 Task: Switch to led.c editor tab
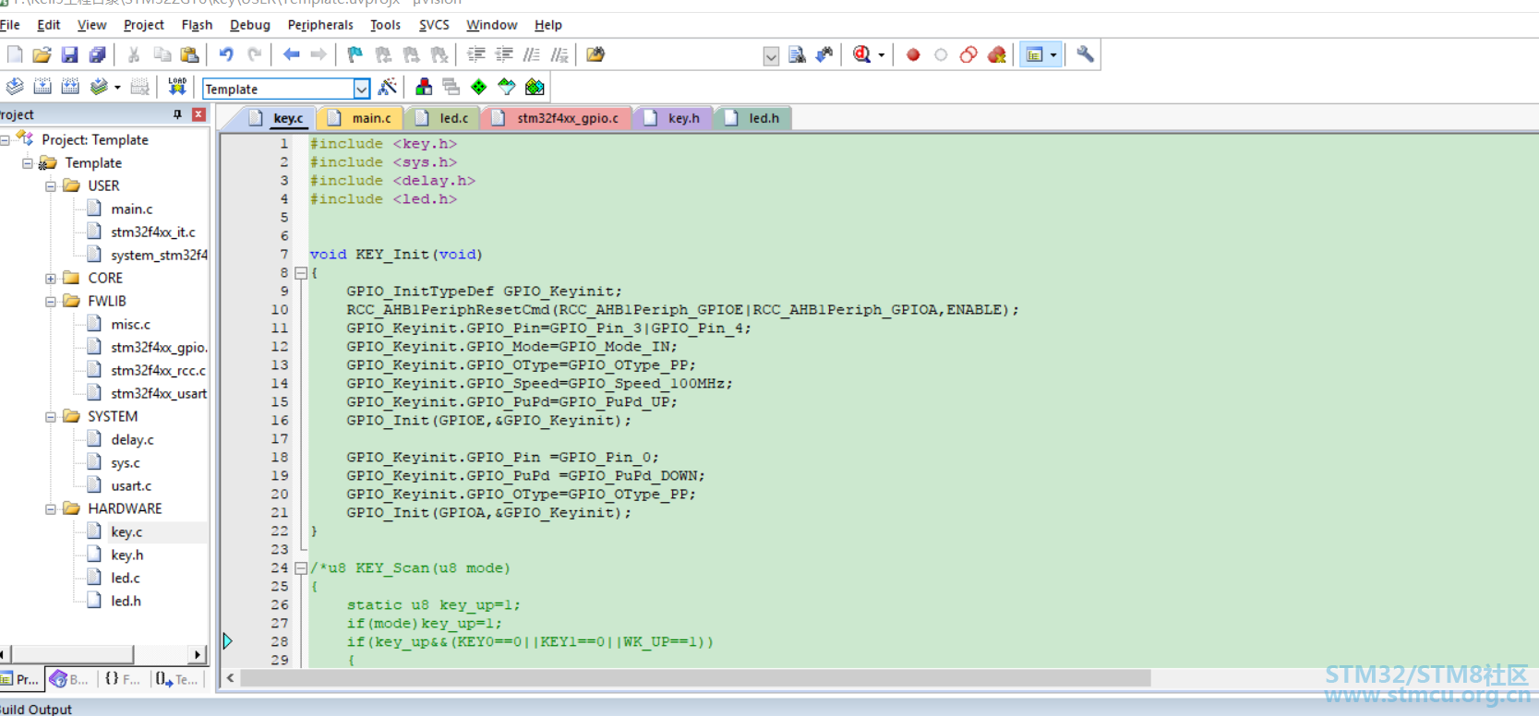coord(443,118)
